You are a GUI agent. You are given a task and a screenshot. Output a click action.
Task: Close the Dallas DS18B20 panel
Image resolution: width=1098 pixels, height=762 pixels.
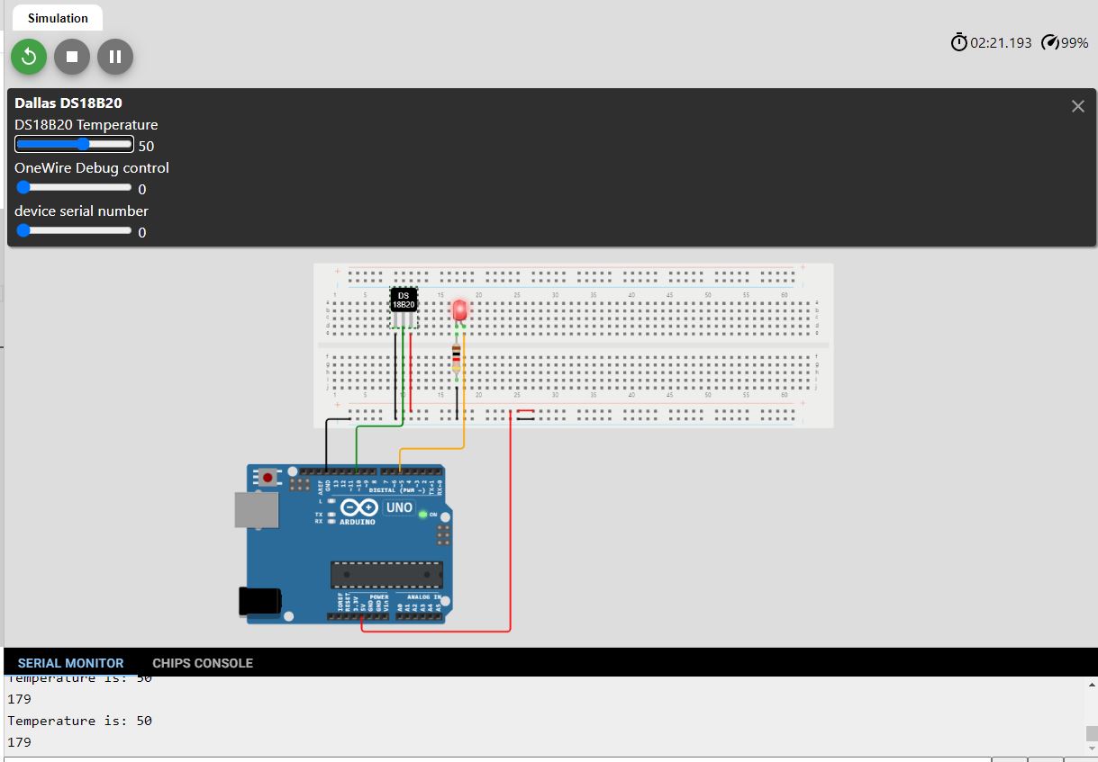(1077, 106)
